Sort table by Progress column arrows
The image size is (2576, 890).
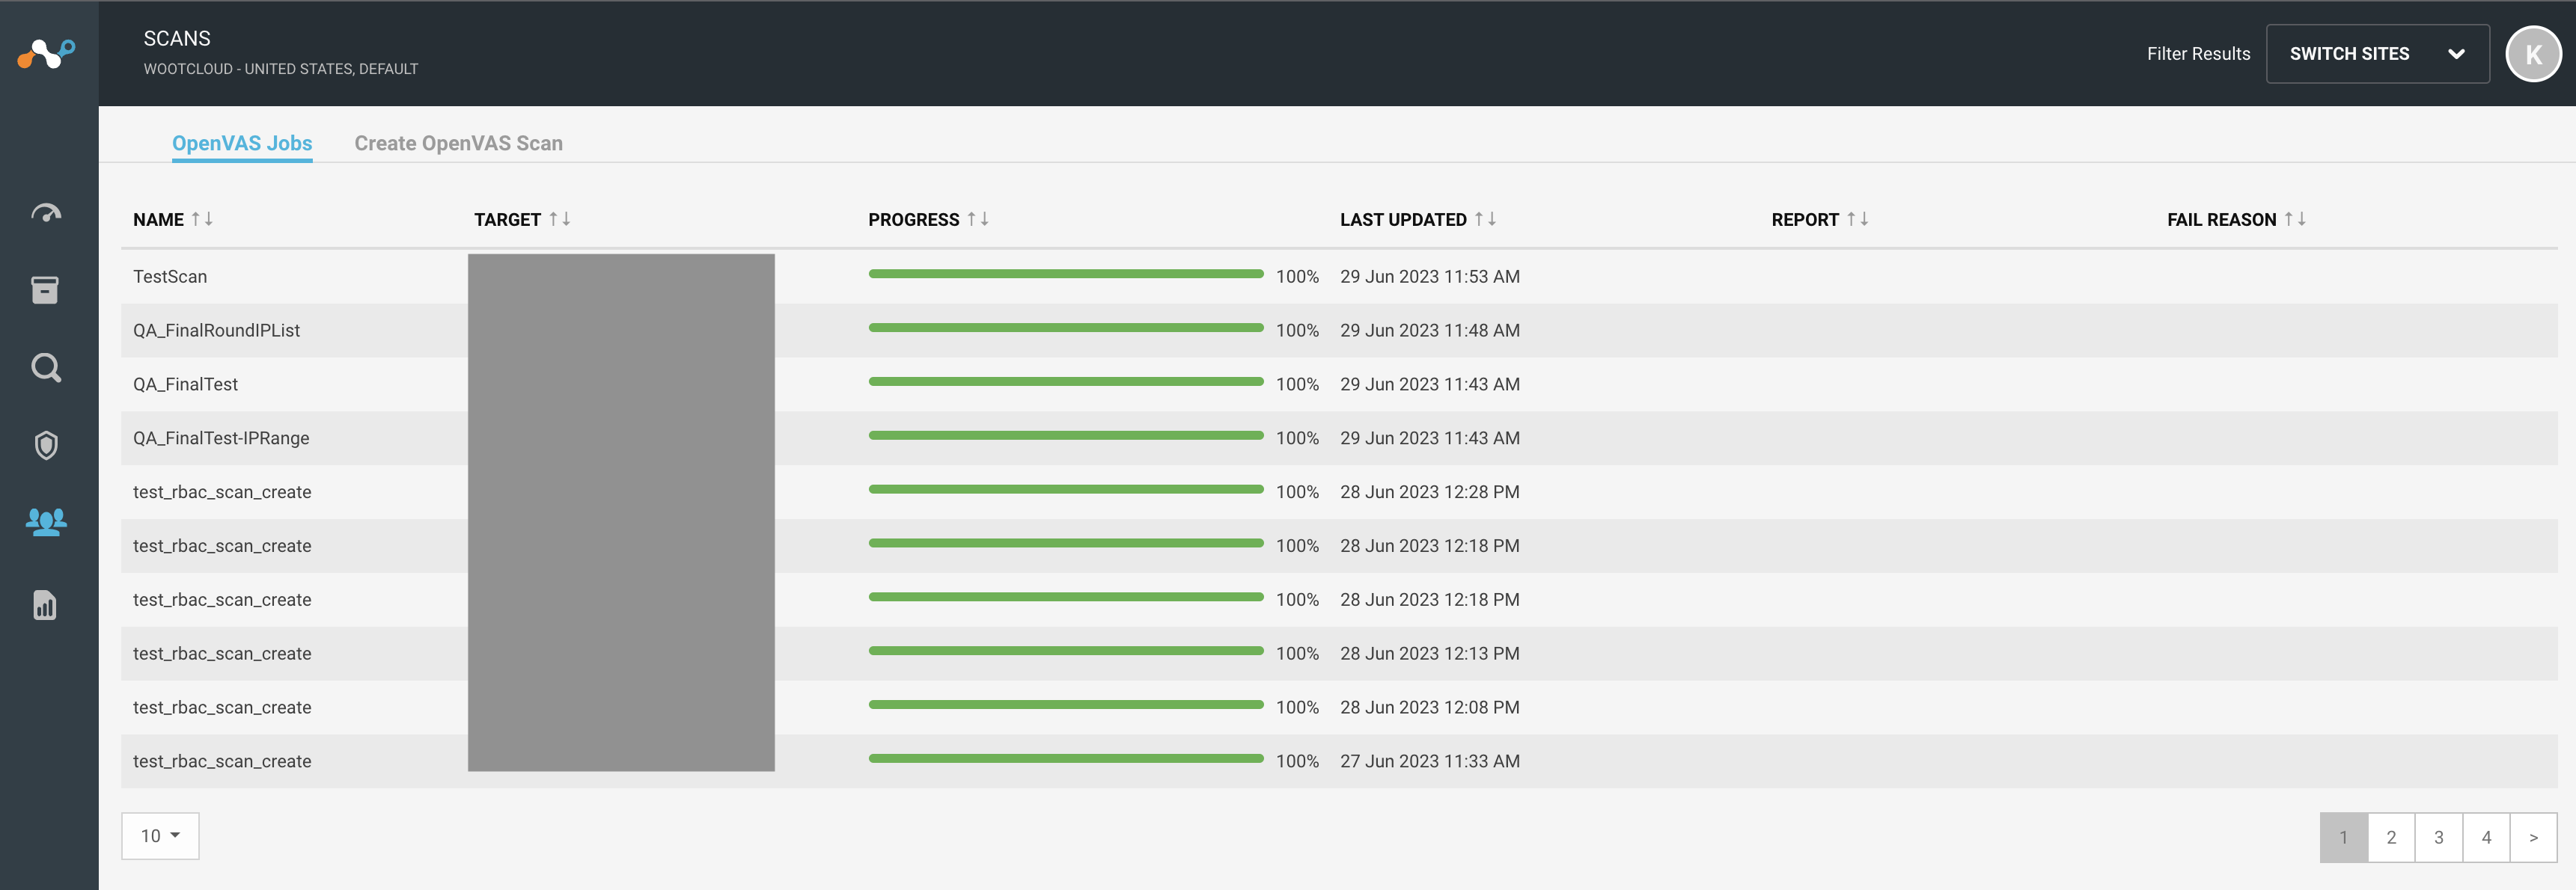pos(978,218)
